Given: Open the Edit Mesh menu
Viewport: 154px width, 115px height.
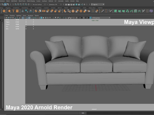Looking at the screenshot, I should [x=14, y=1].
